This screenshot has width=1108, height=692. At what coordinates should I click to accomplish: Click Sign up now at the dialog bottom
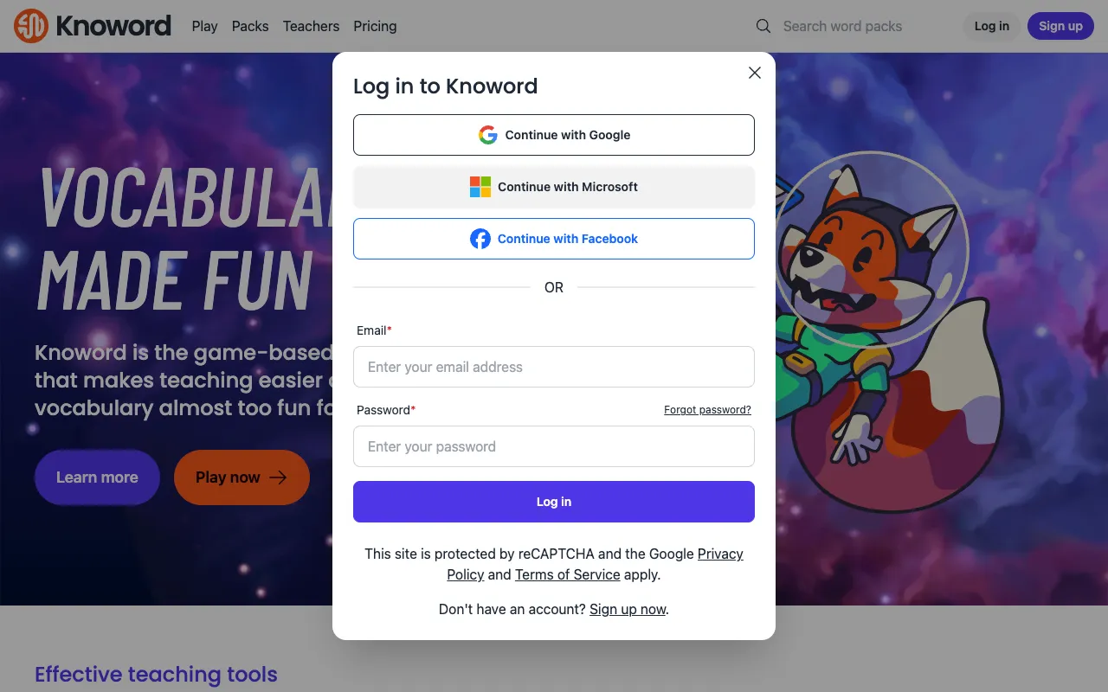[627, 609]
